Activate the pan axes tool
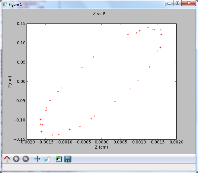 click(37, 159)
